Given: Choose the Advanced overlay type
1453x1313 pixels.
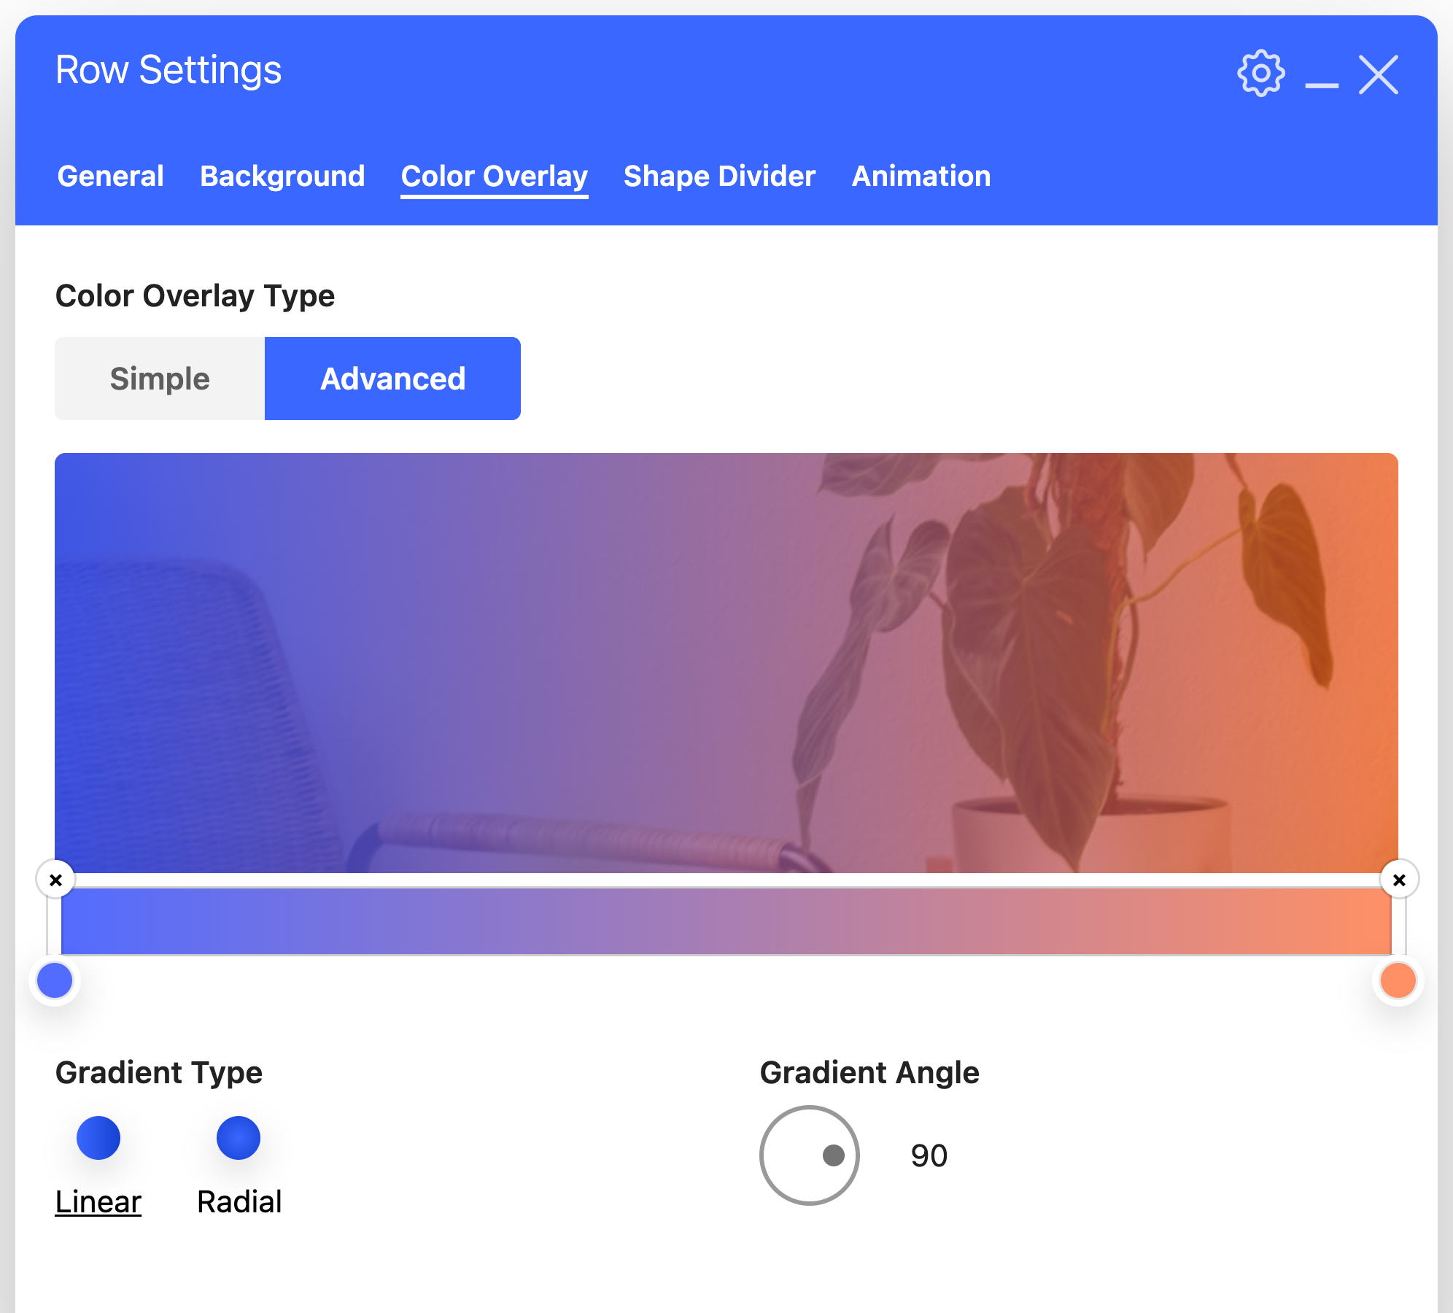Looking at the screenshot, I should pyautogui.click(x=392, y=379).
